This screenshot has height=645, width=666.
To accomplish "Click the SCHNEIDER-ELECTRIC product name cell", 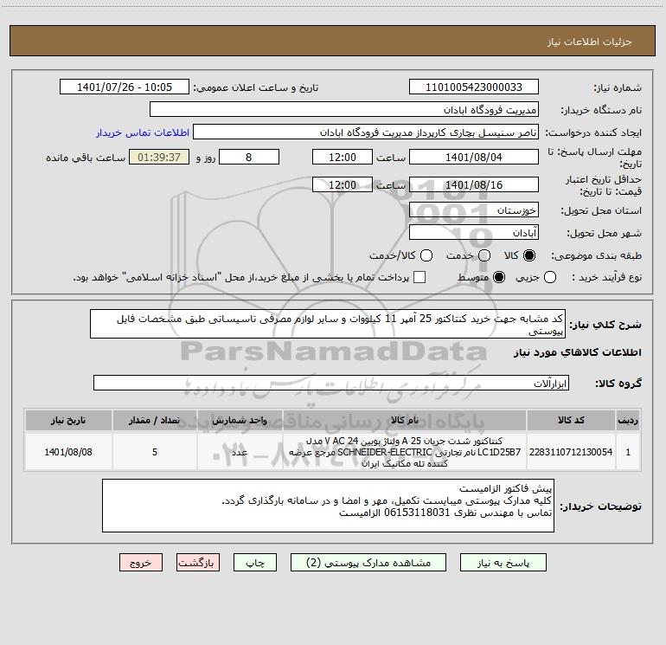I will click(405, 452).
